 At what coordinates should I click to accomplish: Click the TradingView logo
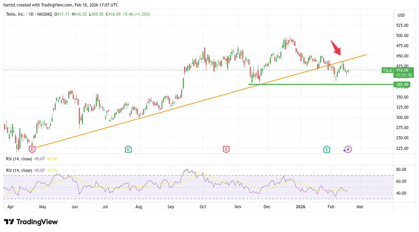point(31,222)
